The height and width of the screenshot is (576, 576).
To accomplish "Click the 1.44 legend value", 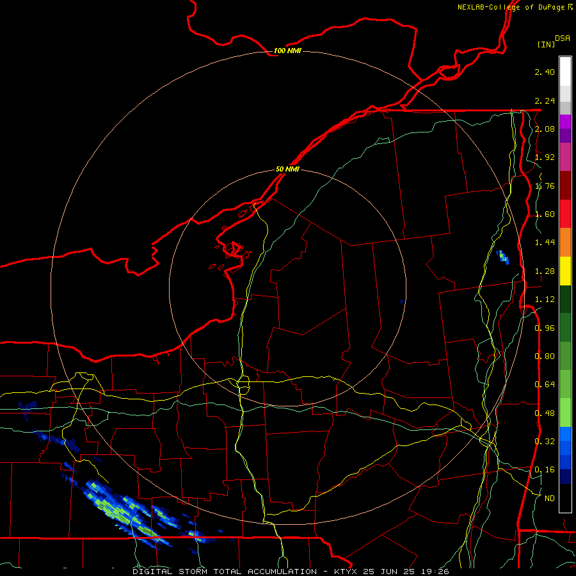I will pyautogui.click(x=545, y=243).
